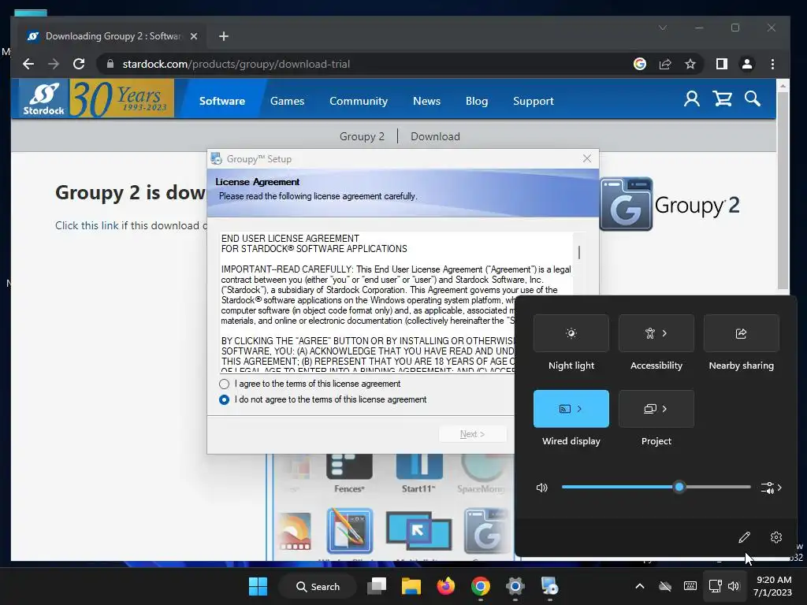Go to Blog in the navigation
807x605 pixels.
coord(477,101)
